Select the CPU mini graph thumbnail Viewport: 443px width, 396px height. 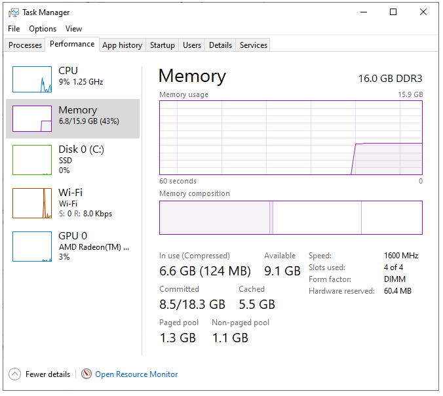click(32, 79)
